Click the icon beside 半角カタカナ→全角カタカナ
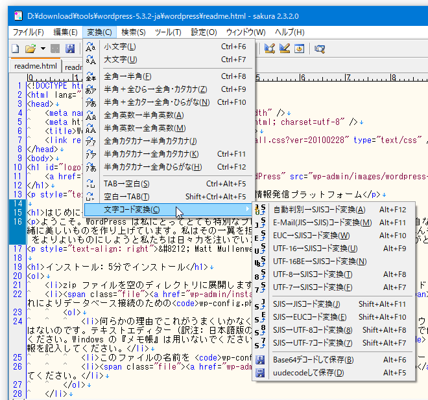 [x=91, y=154]
